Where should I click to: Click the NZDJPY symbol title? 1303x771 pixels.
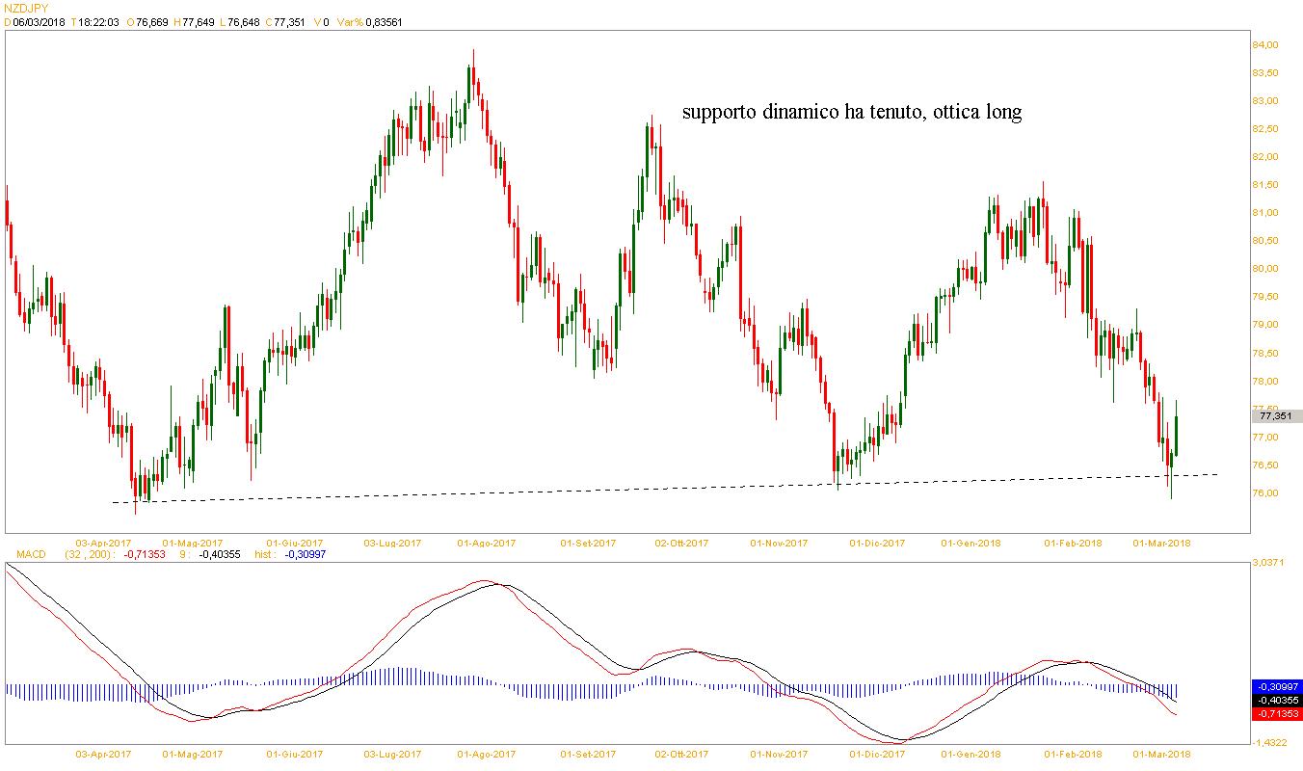click(27, 8)
